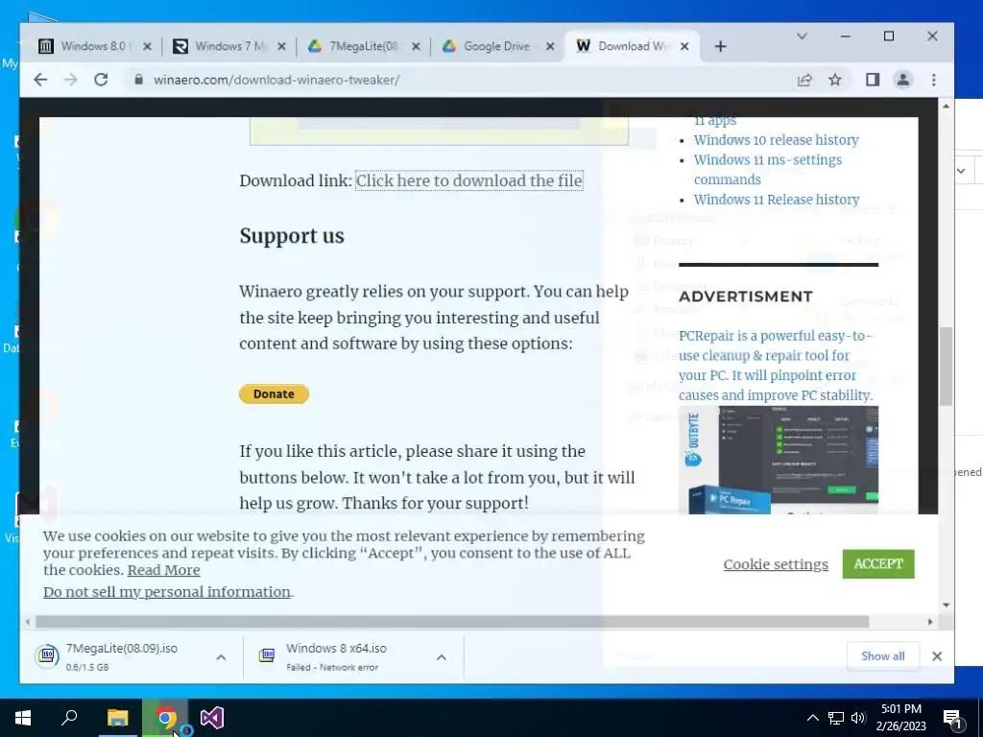Click Do not sell my personal information
Screen dimensions: 983x737
tap(167, 592)
